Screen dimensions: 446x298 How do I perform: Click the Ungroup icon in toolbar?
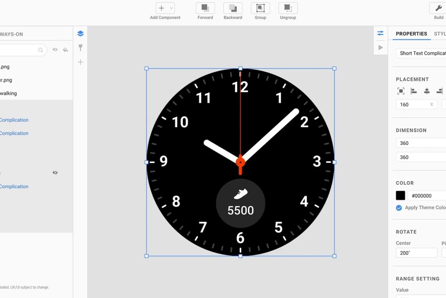[288, 8]
